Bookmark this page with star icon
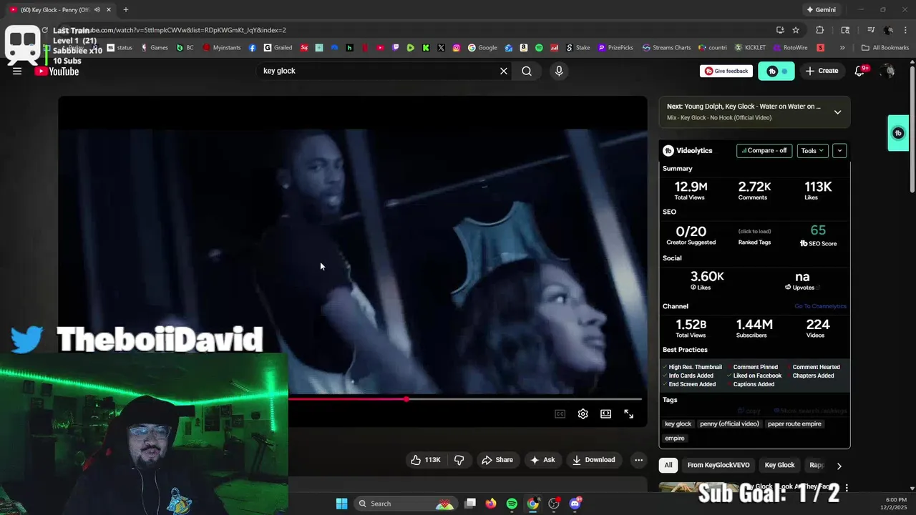This screenshot has width=916, height=515. pos(796,30)
